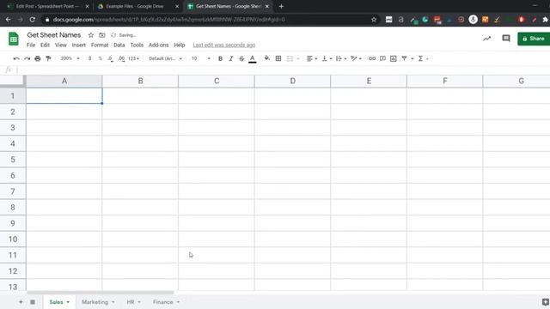The height and width of the screenshot is (309, 550).
Task: Switch to Example Files Google Drive browser tab
Action: pos(138,6)
